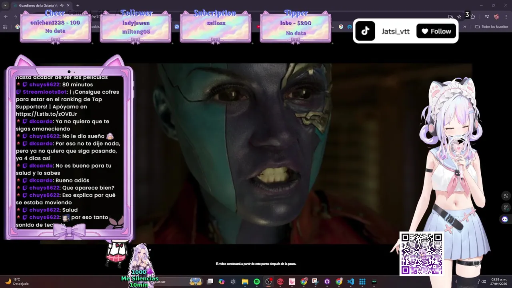This screenshot has width=512, height=288.
Task: Open the volume control in system tray
Action: (484, 282)
